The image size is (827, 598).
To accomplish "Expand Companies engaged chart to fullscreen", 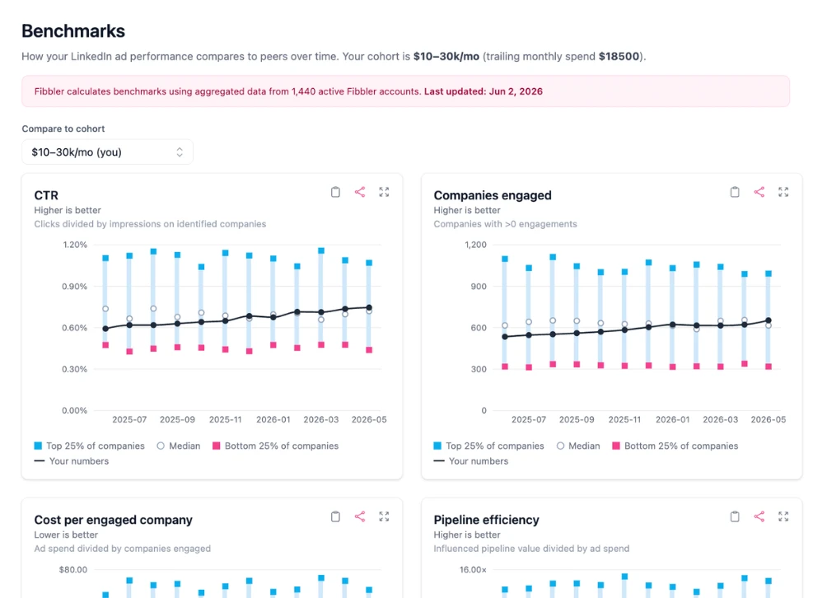I will click(x=783, y=192).
